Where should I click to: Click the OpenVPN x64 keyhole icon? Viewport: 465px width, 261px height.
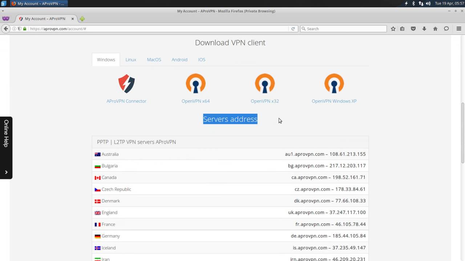pyautogui.click(x=196, y=84)
